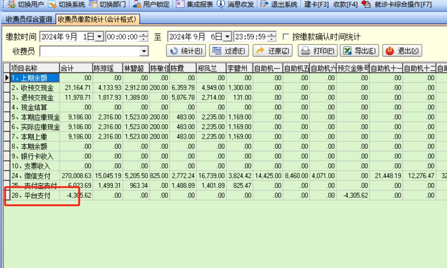This screenshot has height=268, width=447.
Task: Click total cell 11,978.71 in 退预交现金 row
Action: point(76,98)
